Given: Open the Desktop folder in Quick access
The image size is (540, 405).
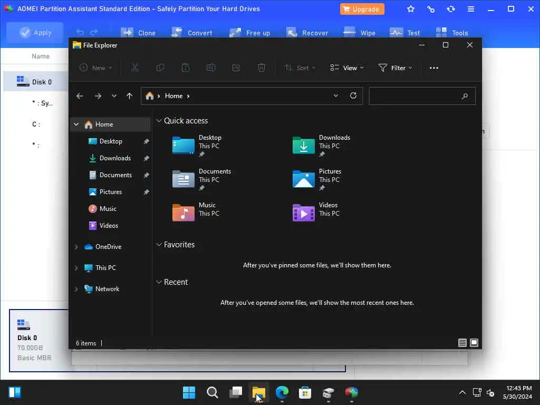Looking at the screenshot, I should [197, 146].
